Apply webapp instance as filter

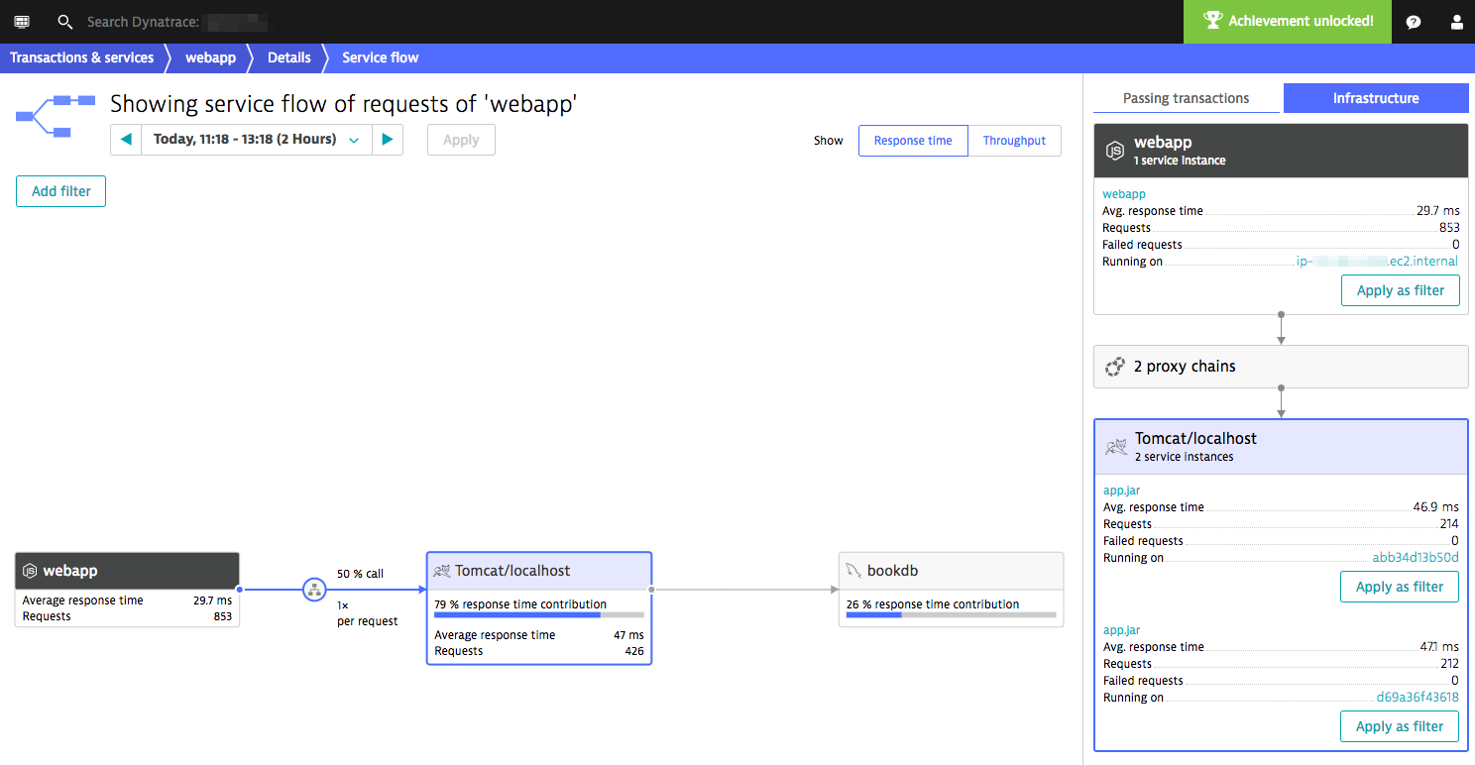click(1401, 290)
